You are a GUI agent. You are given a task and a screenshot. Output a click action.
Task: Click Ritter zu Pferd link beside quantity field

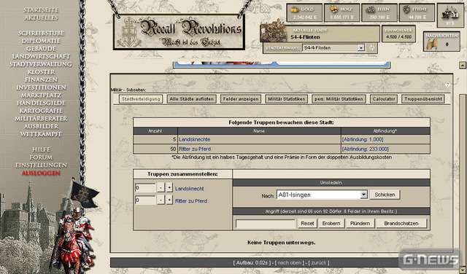191,201
